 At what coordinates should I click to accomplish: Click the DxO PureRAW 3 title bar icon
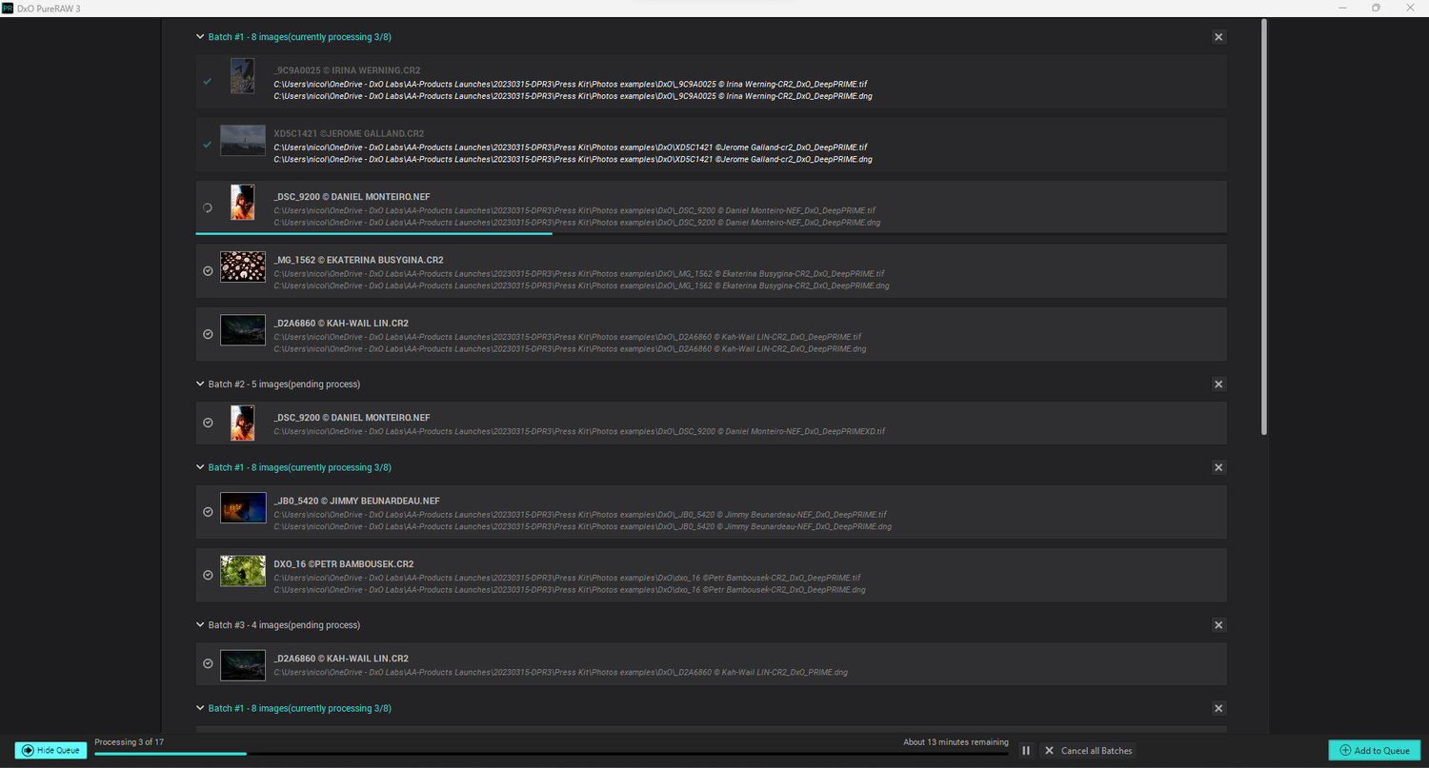coord(8,8)
